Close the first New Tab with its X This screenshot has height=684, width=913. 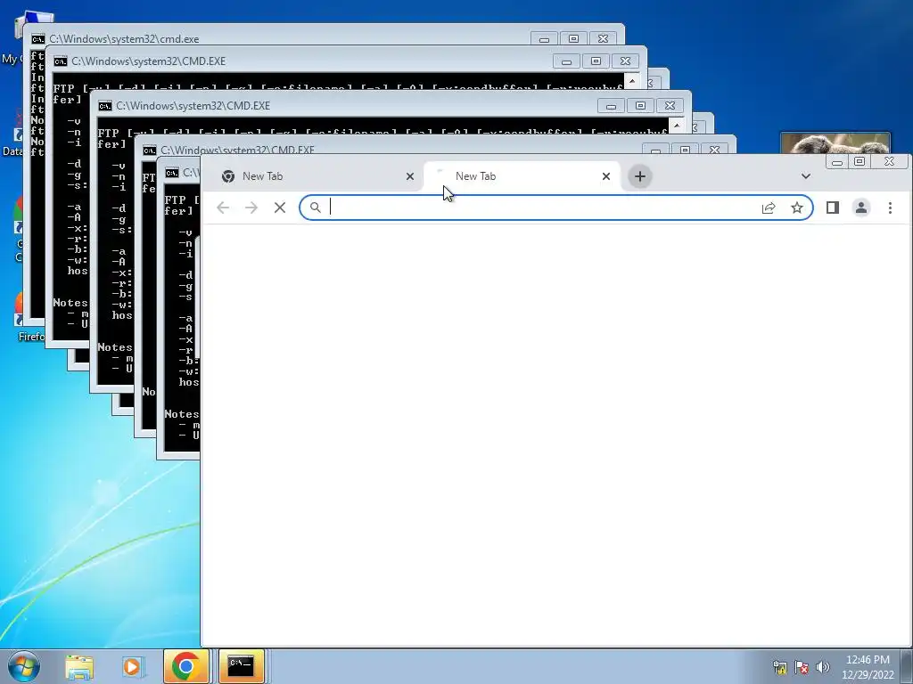point(410,176)
